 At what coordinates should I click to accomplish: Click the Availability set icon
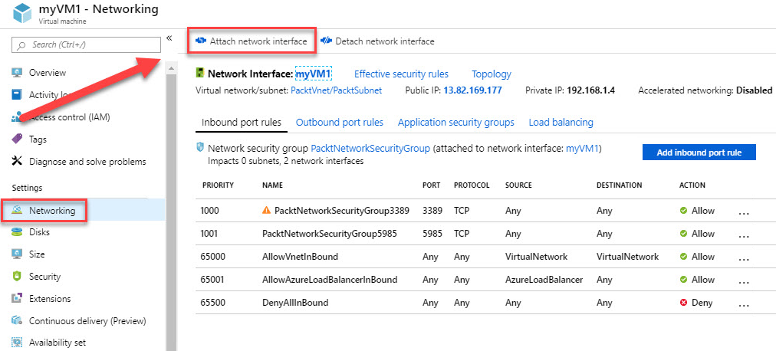pos(17,342)
